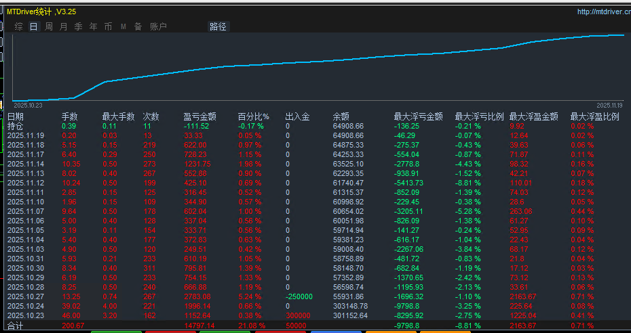631x333 pixels.
Task: Click the 合计 totals row label
Action: tap(16, 326)
